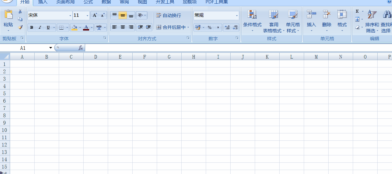
Task: Expand the font color dropdown arrow
Action: [x=91, y=27]
